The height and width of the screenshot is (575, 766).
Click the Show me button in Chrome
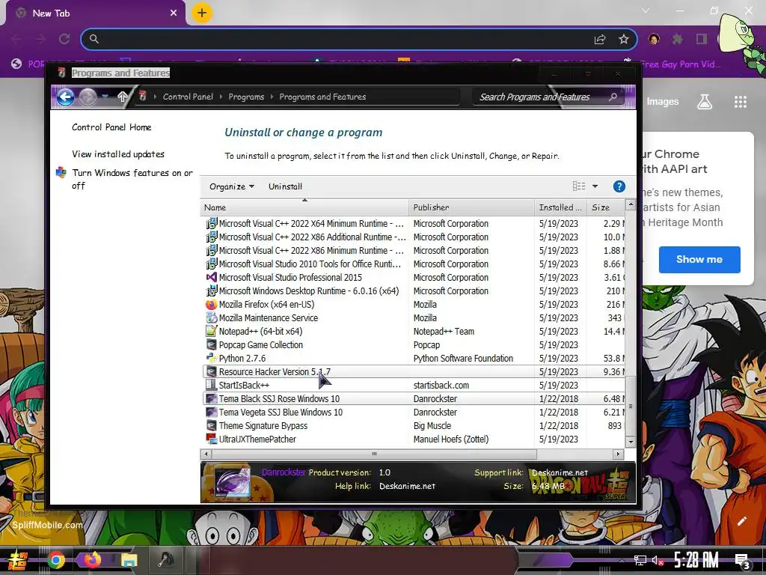699,259
